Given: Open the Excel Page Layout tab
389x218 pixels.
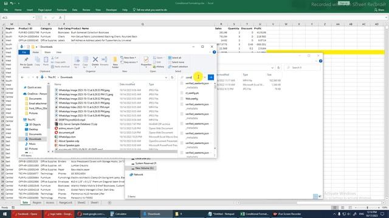Looking at the screenshot, I should tap(44, 10).
